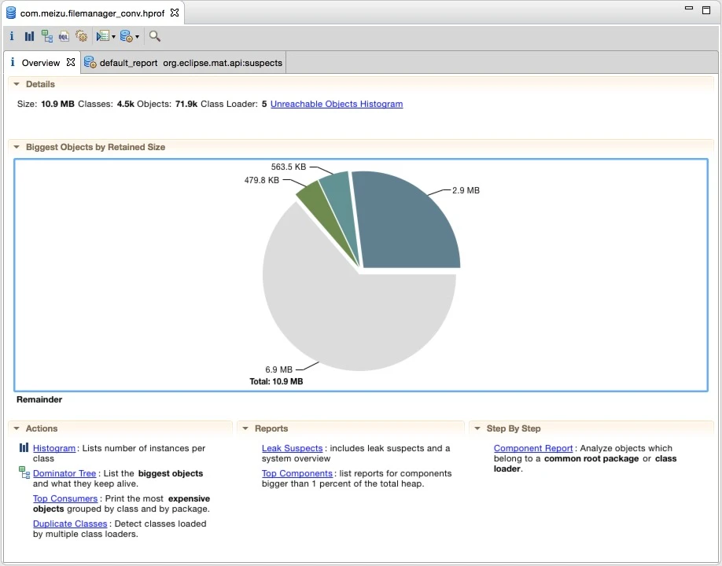Open the Unreachable Objects Histogram link

337,104
